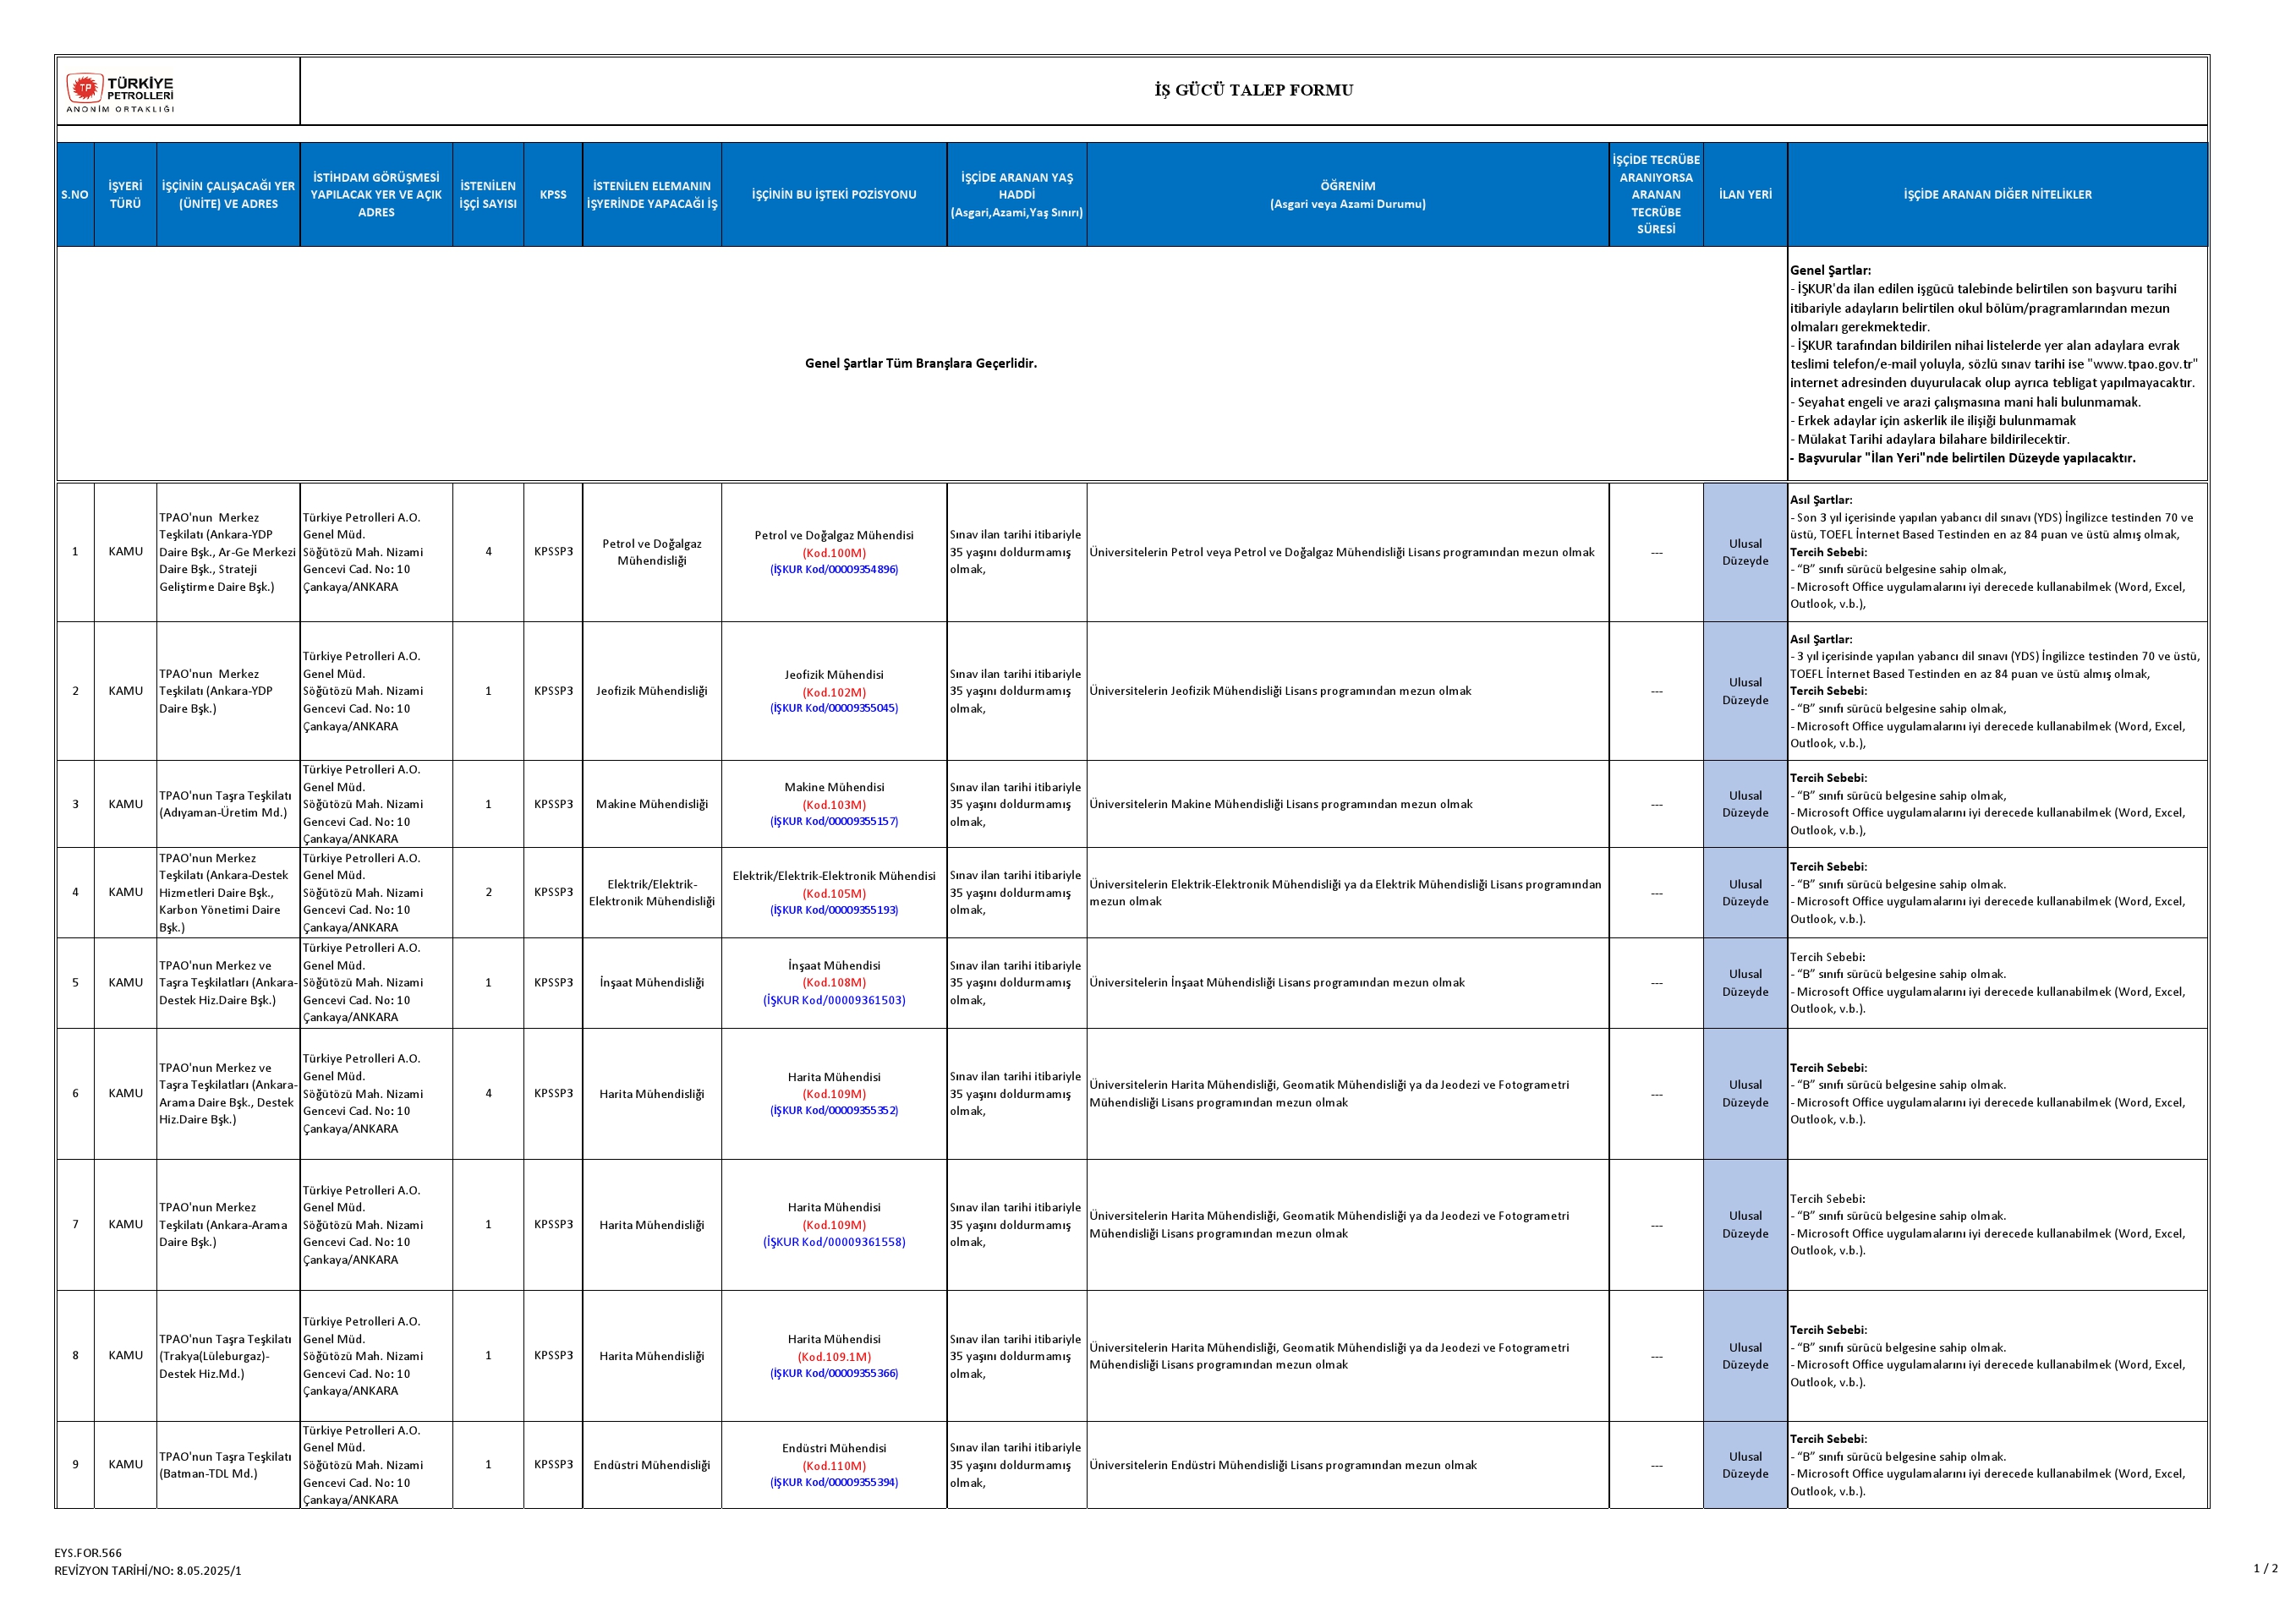The width and height of the screenshot is (2296, 1623).
Task: Click the Jeofizik Mühendisliği job cell
Action: tap(652, 691)
